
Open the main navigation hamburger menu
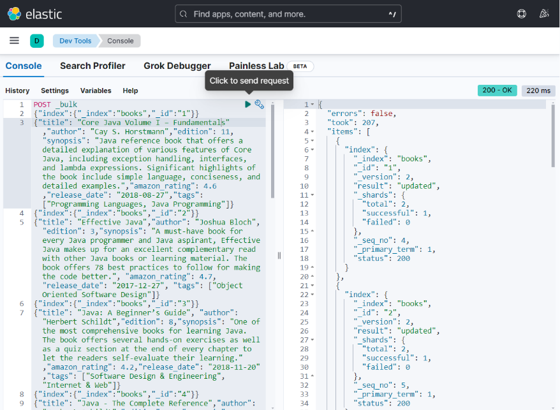click(14, 41)
